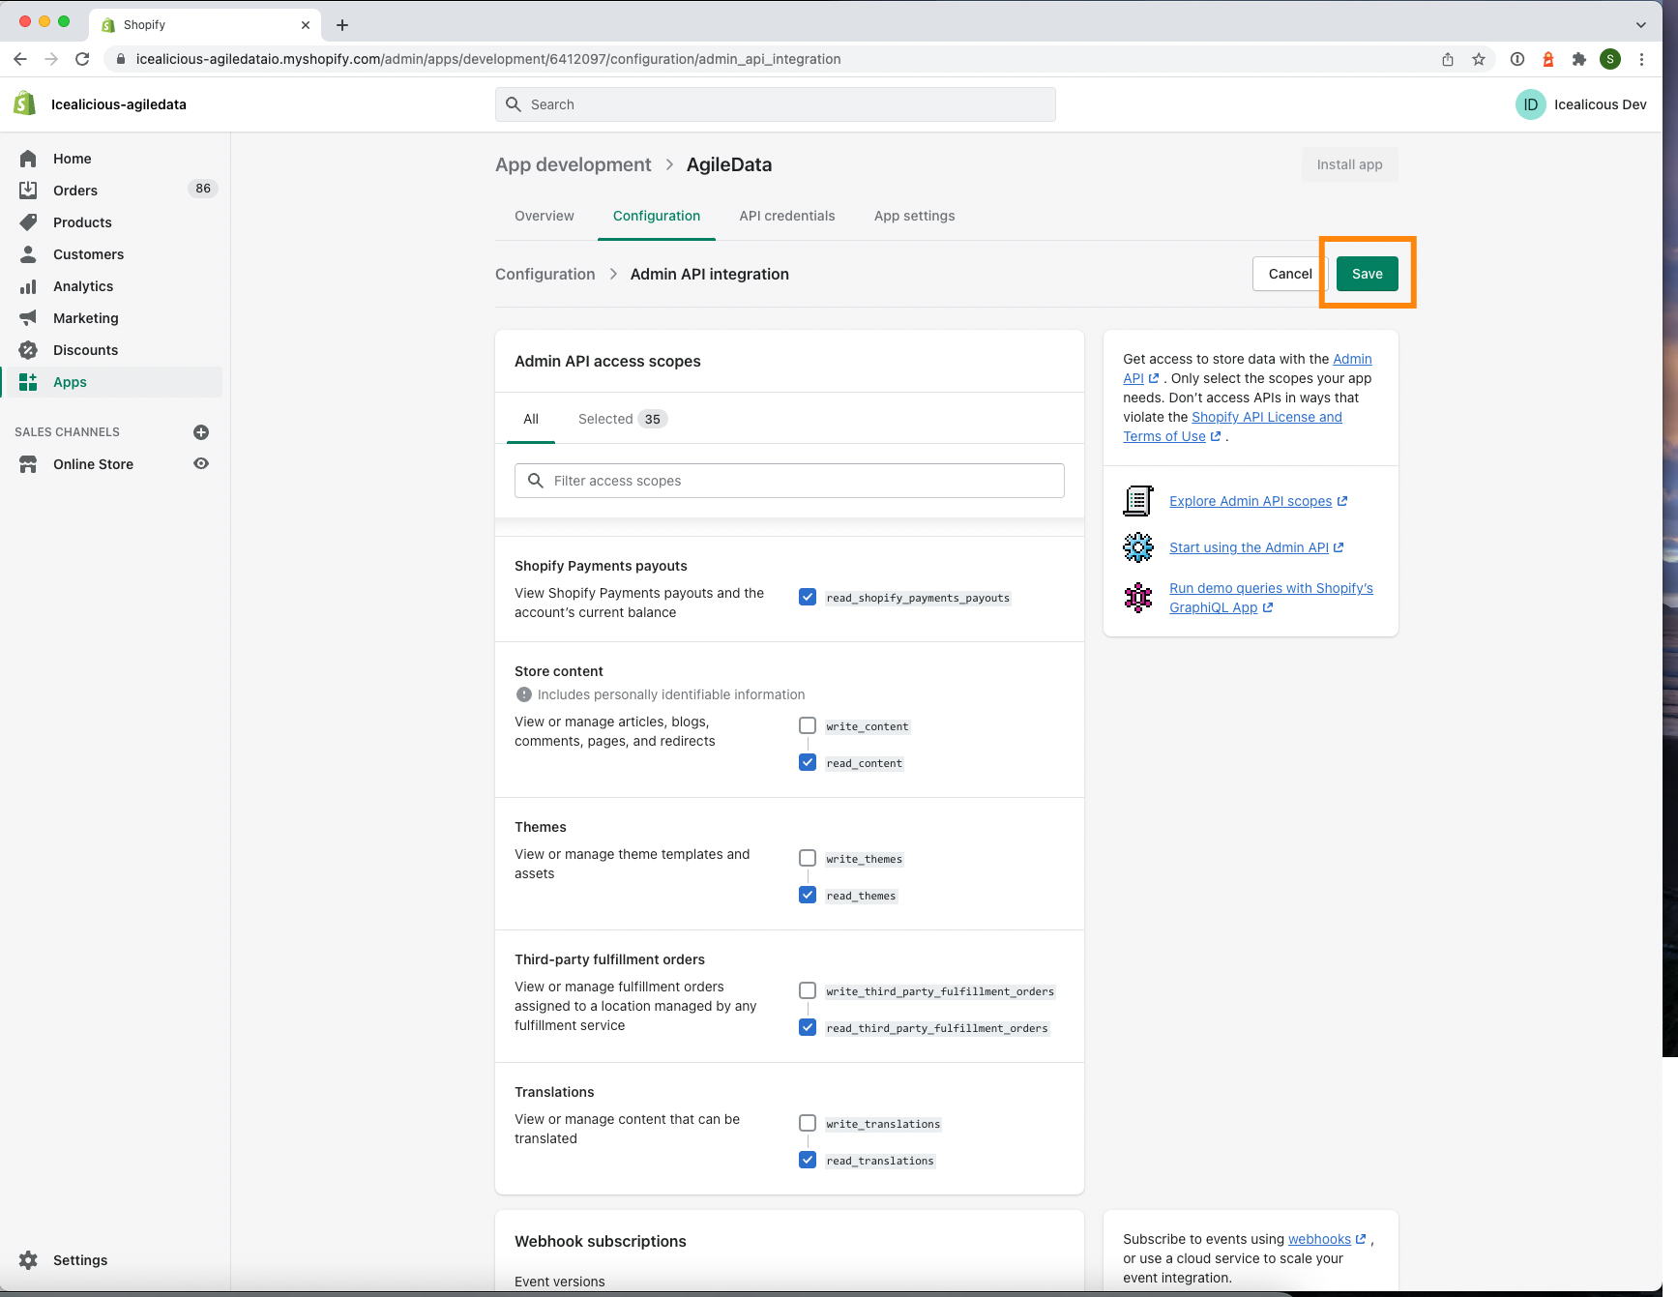
Task: Open the API credentials tab
Action: click(787, 216)
